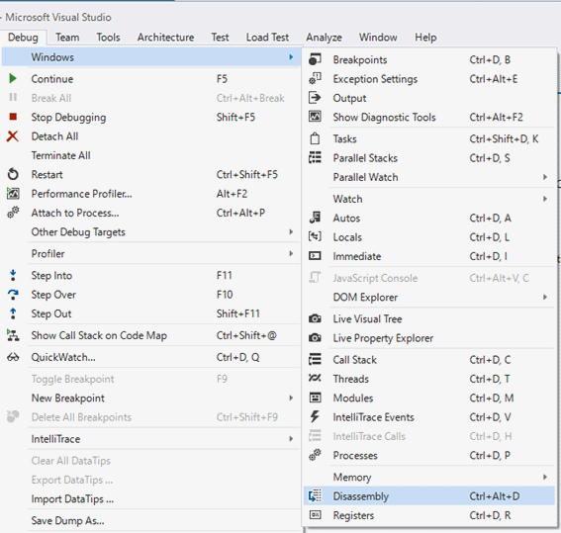Open the Load Test menu

(267, 38)
